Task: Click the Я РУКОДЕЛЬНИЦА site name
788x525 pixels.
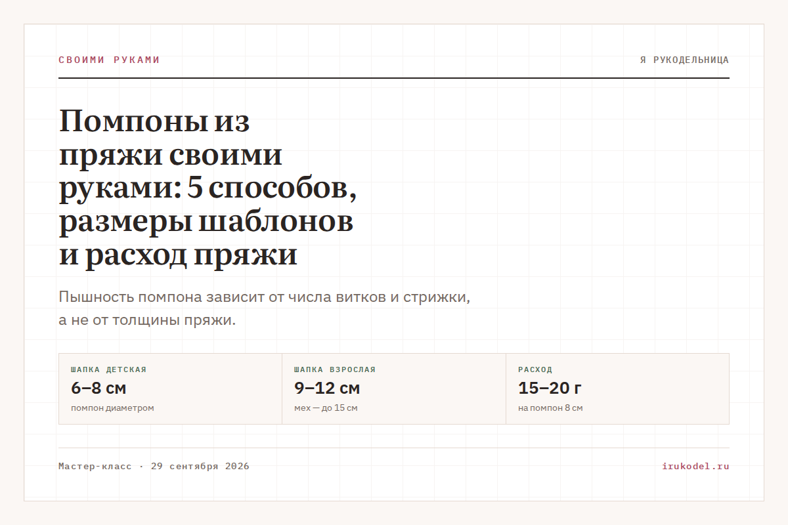Action: (684, 60)
